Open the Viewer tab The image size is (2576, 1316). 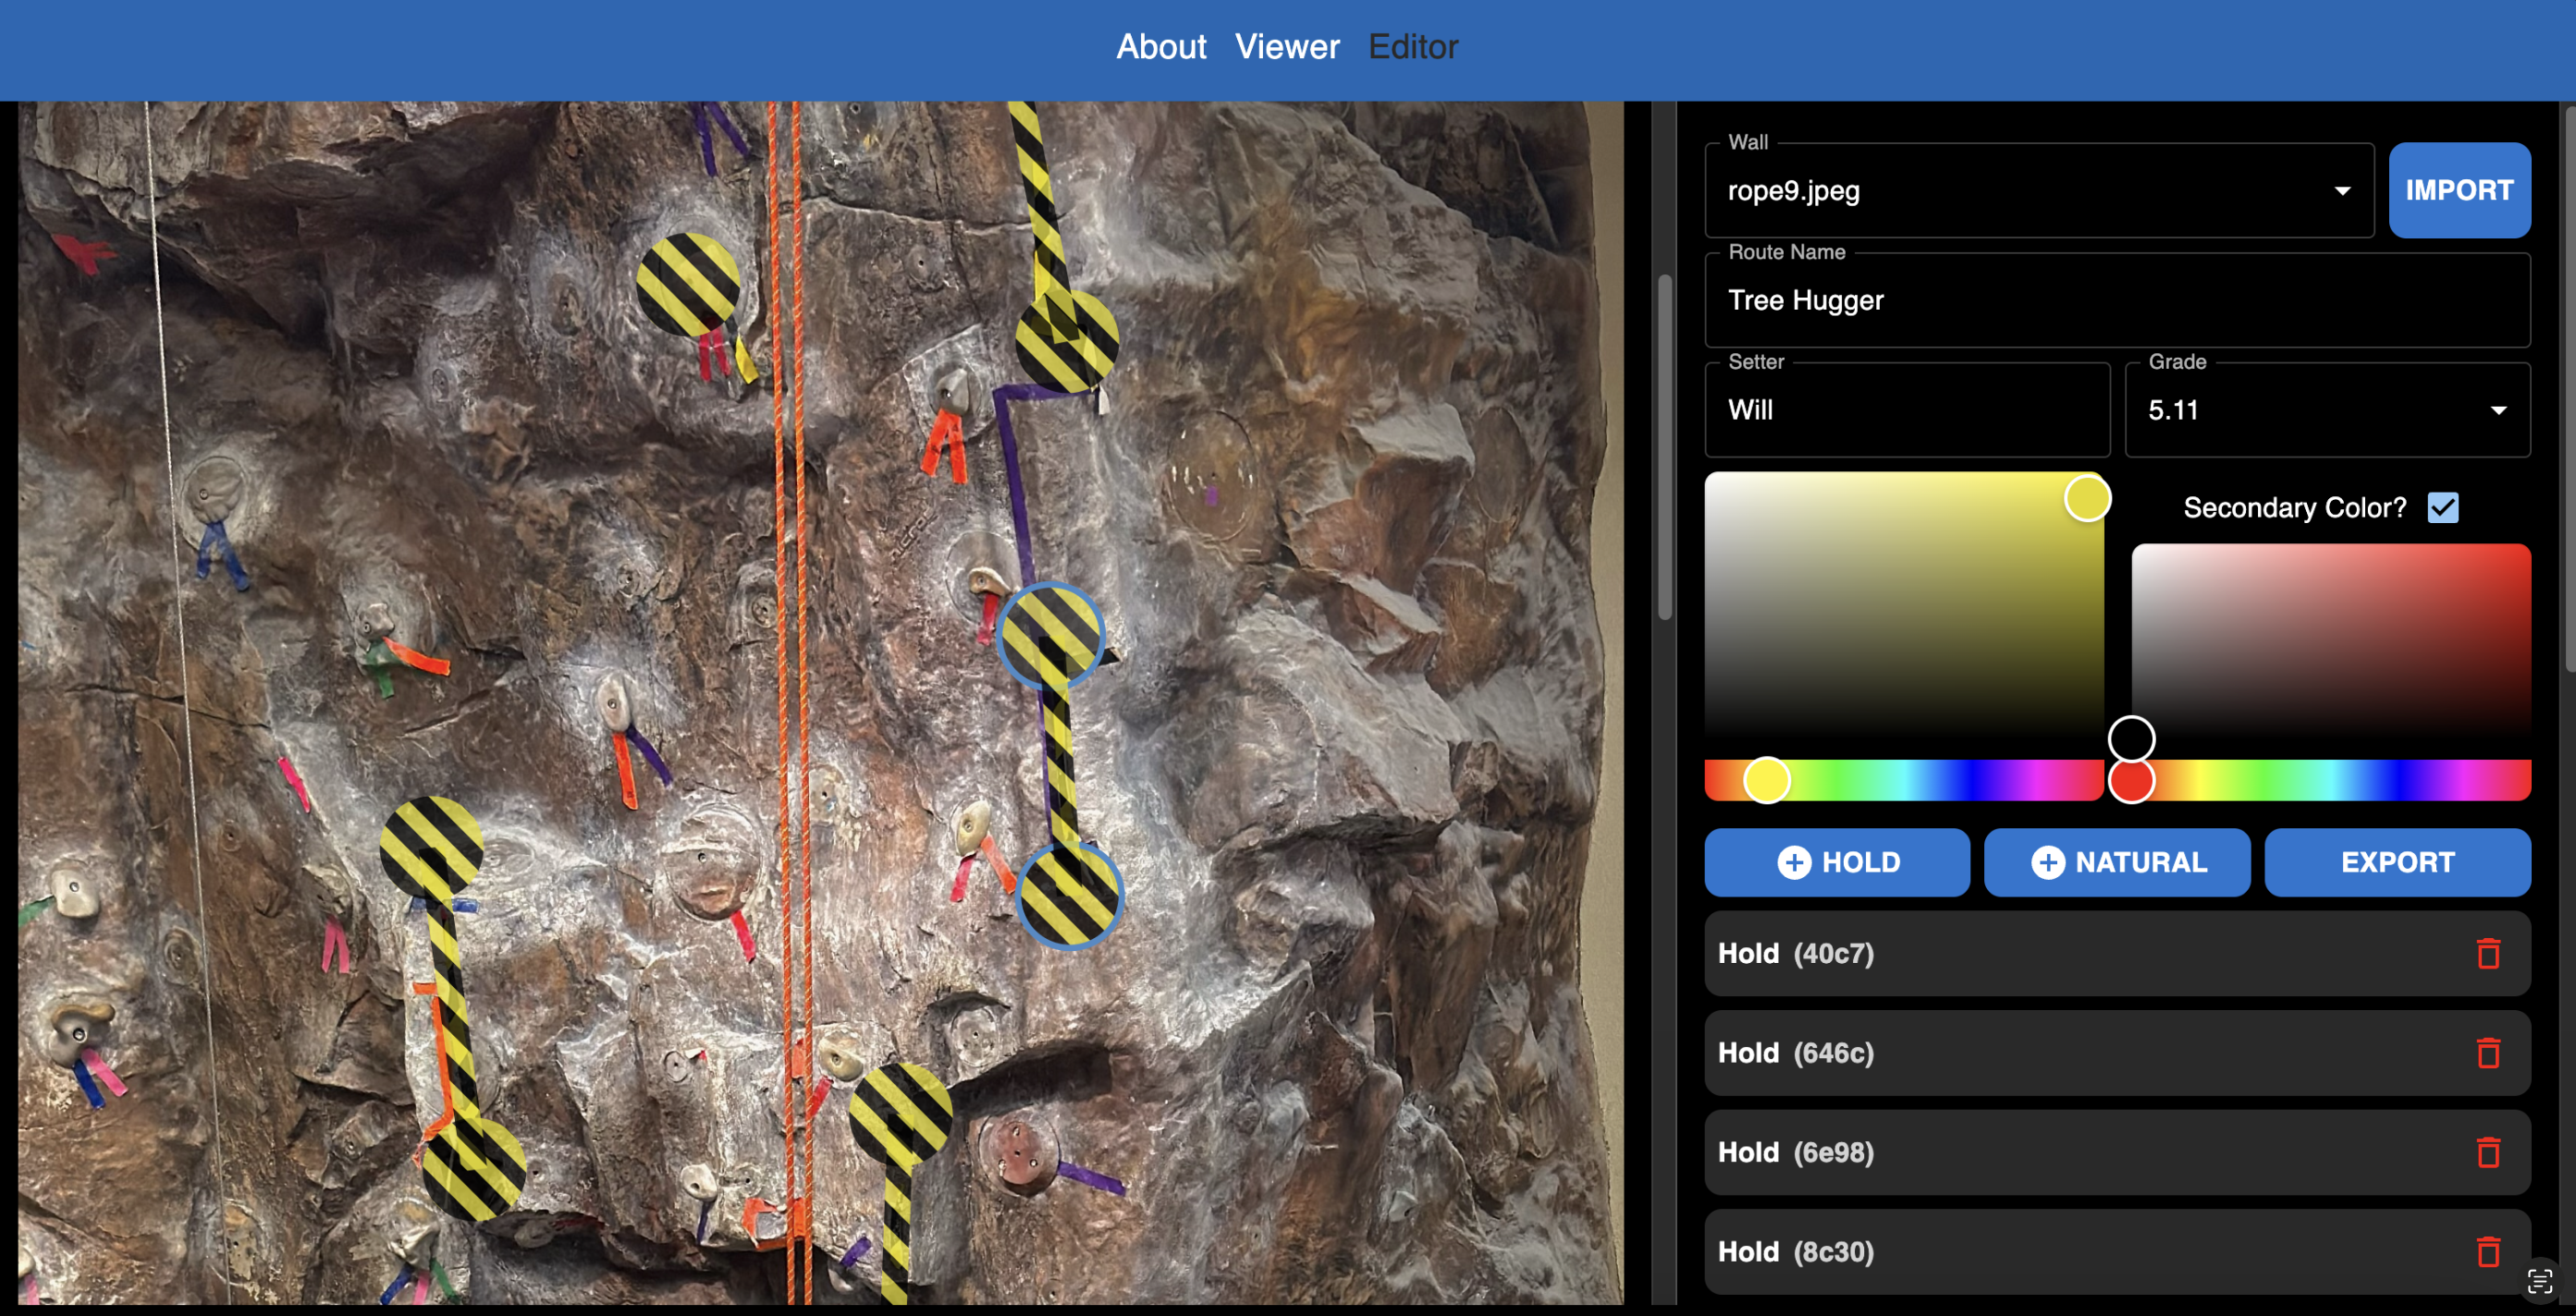point(1286,47)
